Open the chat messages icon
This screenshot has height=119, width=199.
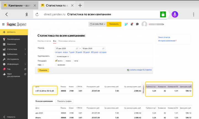pos(137,24)
